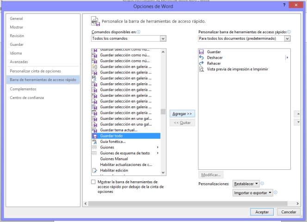307x222 pixels.
Task: Click the info icon next to Restablecer
Action: 262,184
